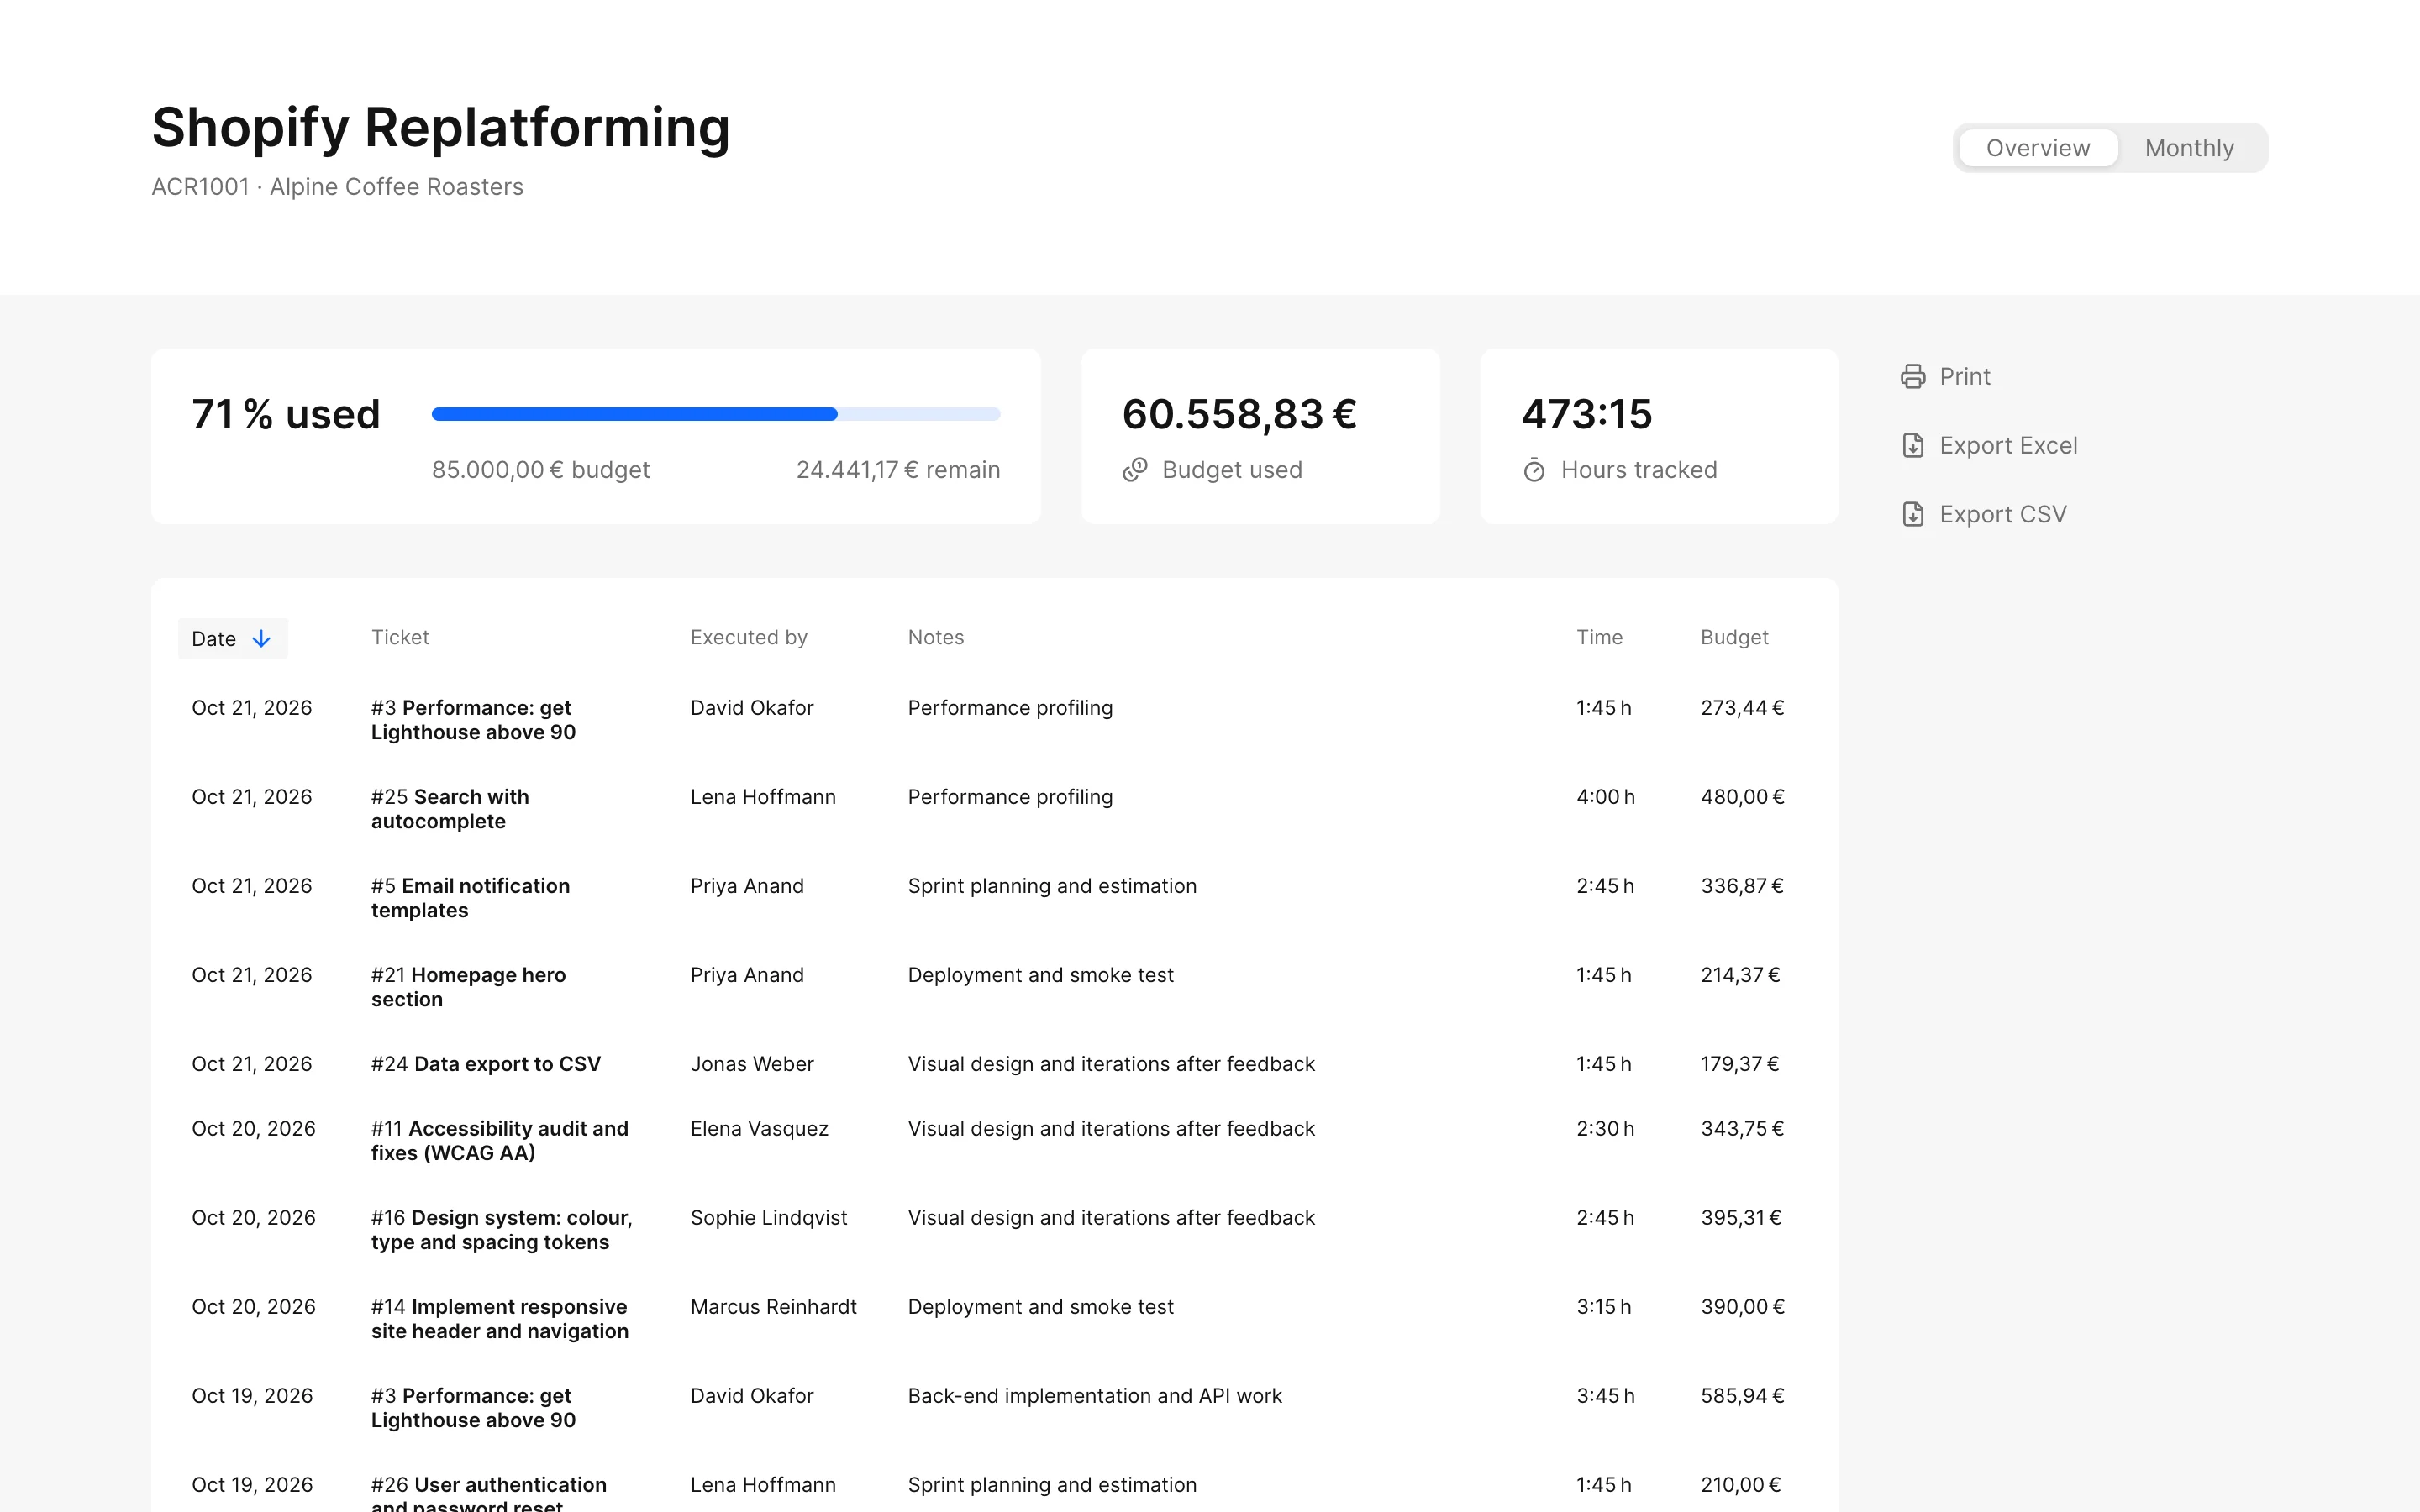
Task: Click the Ticket column header
Action: coord(400,637)
